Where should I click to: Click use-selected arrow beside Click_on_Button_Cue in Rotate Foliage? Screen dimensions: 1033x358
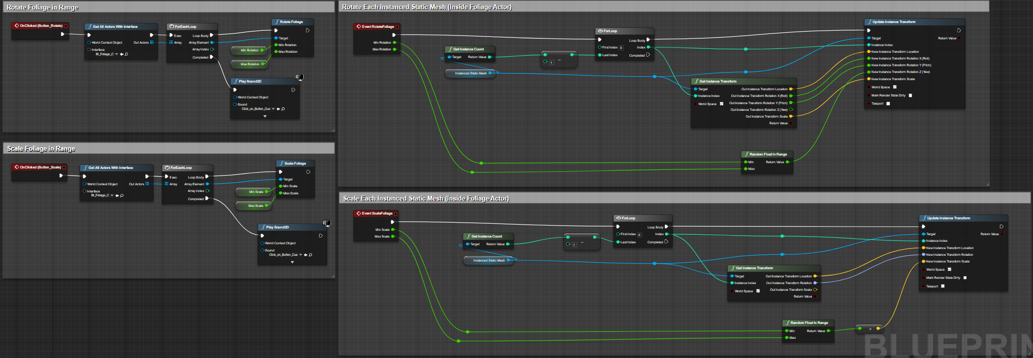click(278, 109)
